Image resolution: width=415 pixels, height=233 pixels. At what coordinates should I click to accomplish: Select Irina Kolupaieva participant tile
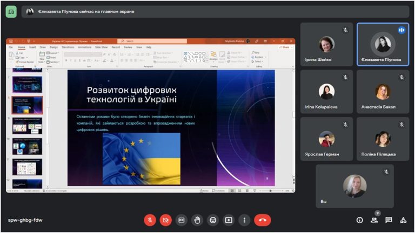(326, 92)
